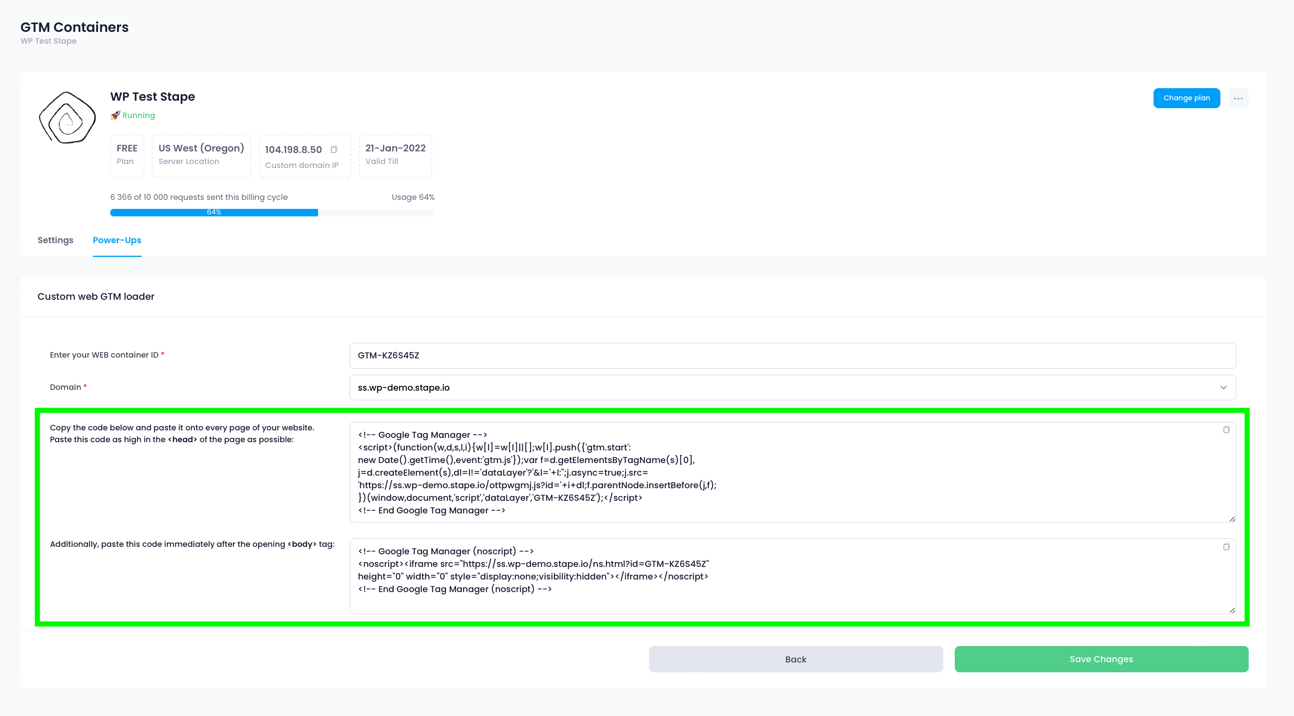Click inside the head code textarea
The image size is (1294, 716).
click(x=792, y=472)
